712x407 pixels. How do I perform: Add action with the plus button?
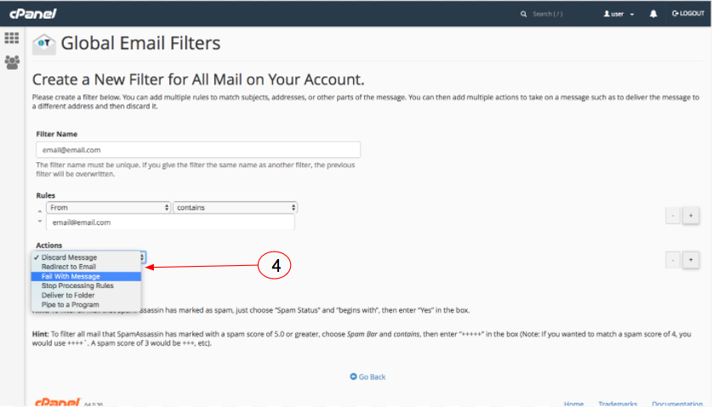[x=691, y=260]
